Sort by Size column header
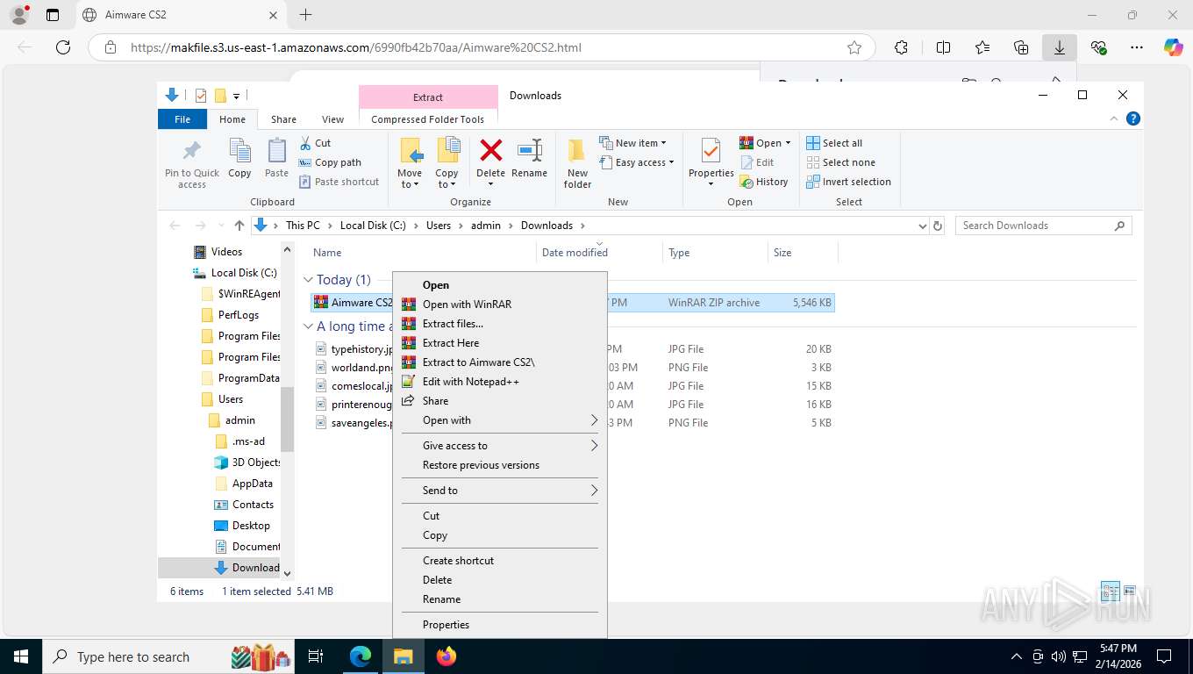 pyautogui.click(x=803, y=252)
